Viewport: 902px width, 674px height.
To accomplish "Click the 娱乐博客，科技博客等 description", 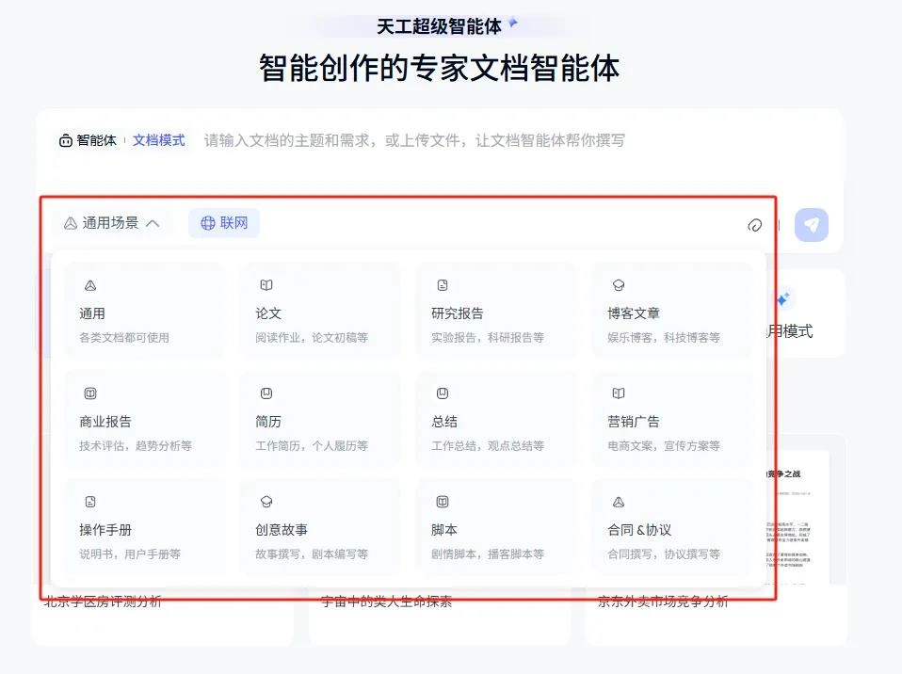I will [x=664, y=338].
